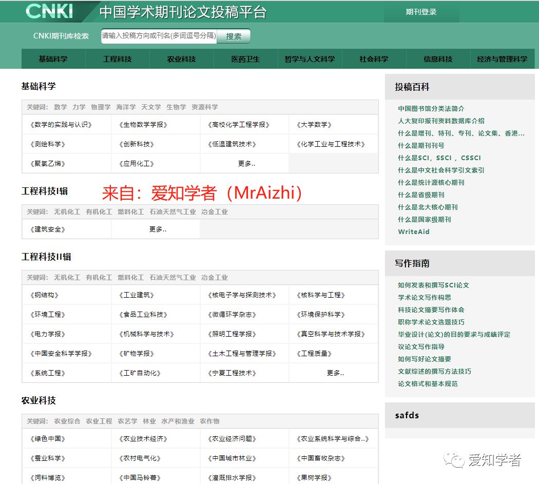Open journal 《中国安全科学学报》

pyautogui.click(x=61, y=354)
